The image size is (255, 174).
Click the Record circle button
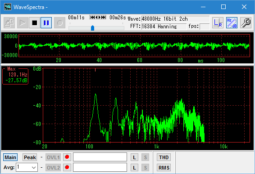tap(59, 23)
